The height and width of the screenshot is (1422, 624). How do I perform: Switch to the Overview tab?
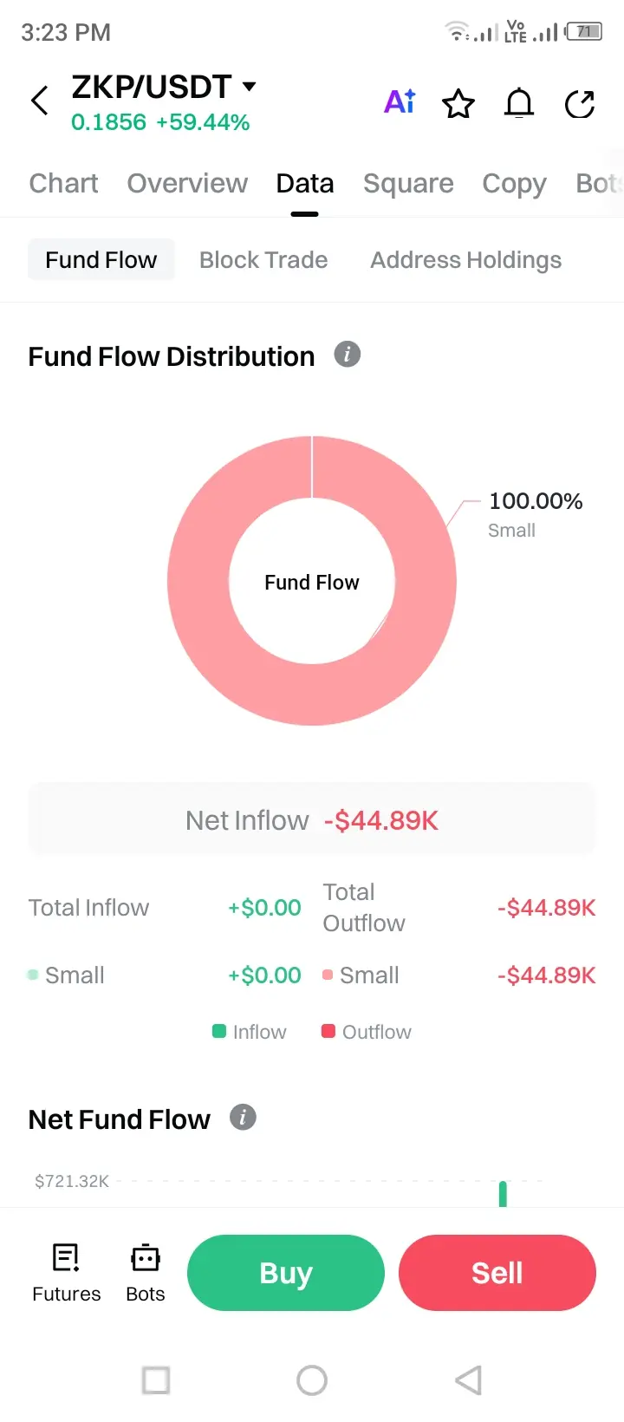point(187,184)
